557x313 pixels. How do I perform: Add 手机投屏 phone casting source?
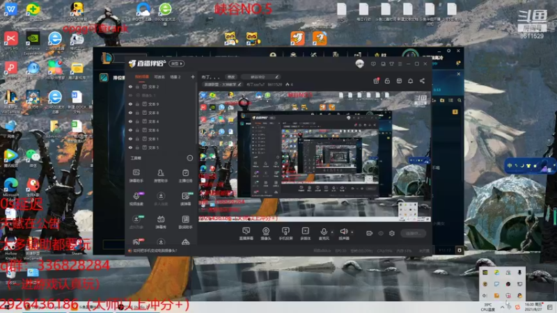[x=285, y=234]
